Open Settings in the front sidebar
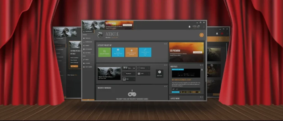This screenshot has height=121, width=283. click(x=88, y=53)
